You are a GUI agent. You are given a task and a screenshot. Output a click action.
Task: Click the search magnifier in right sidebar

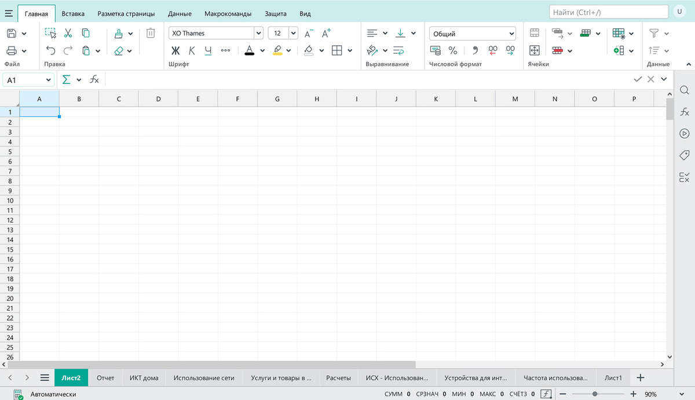tap(684, 90)
